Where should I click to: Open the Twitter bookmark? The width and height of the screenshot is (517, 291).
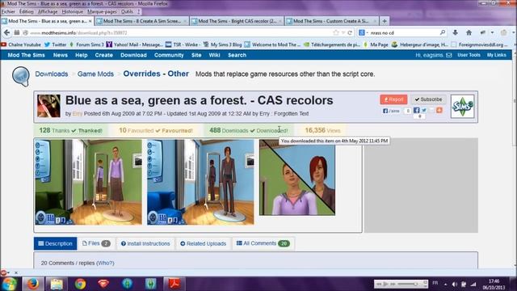coord(56,44)
